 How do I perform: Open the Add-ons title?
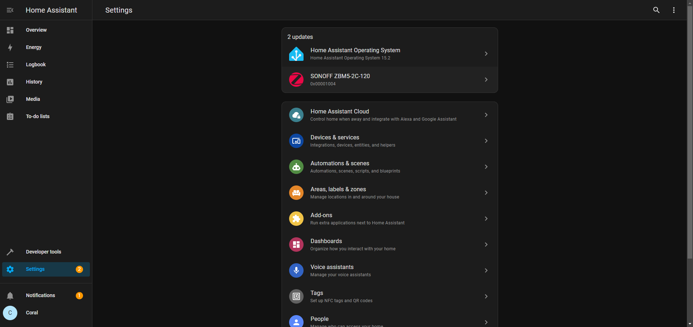(x=321, y=215)
